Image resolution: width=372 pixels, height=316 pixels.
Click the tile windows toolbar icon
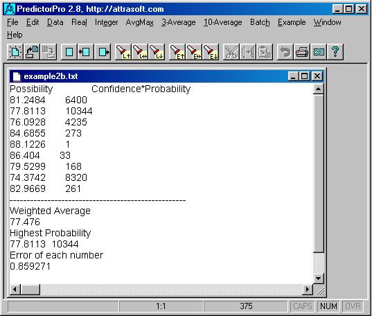pos(319,52)
